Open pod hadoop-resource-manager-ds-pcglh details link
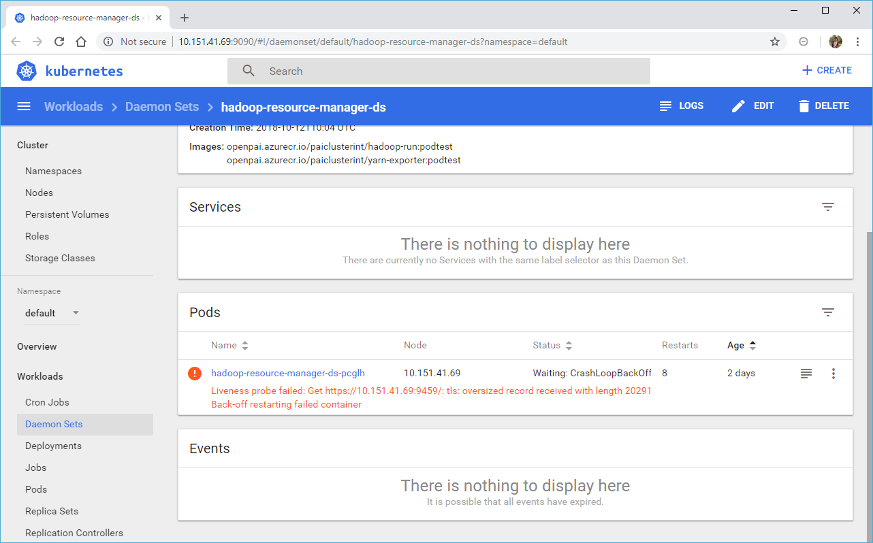 pos(288,373)
